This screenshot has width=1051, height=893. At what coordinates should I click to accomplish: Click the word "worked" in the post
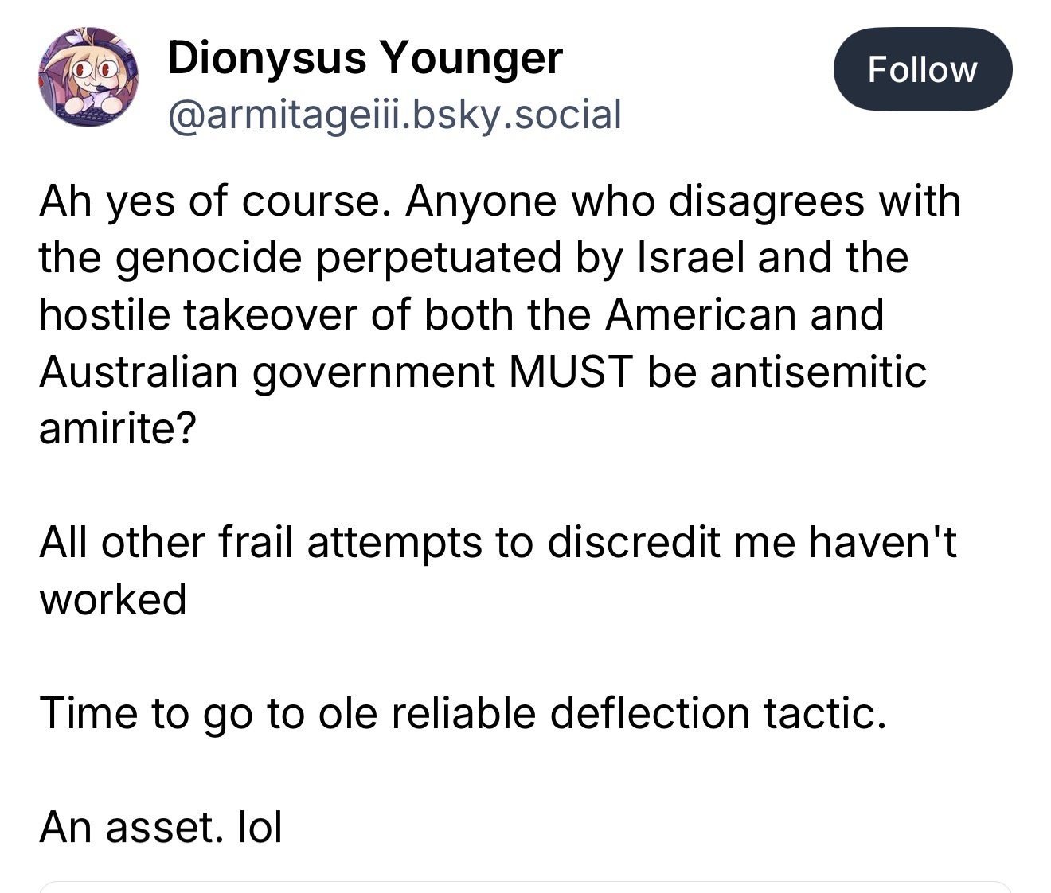click(x=113, y=599)
